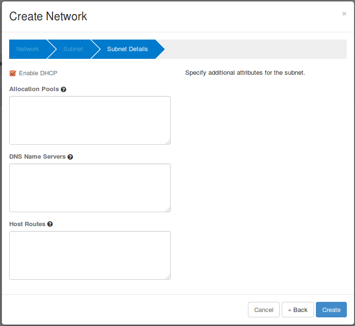Image resolution: width=355 pixels, height=326 pixels.
Task: Uncheck the Enable DHCP checkbox
Action: (13, 73)
